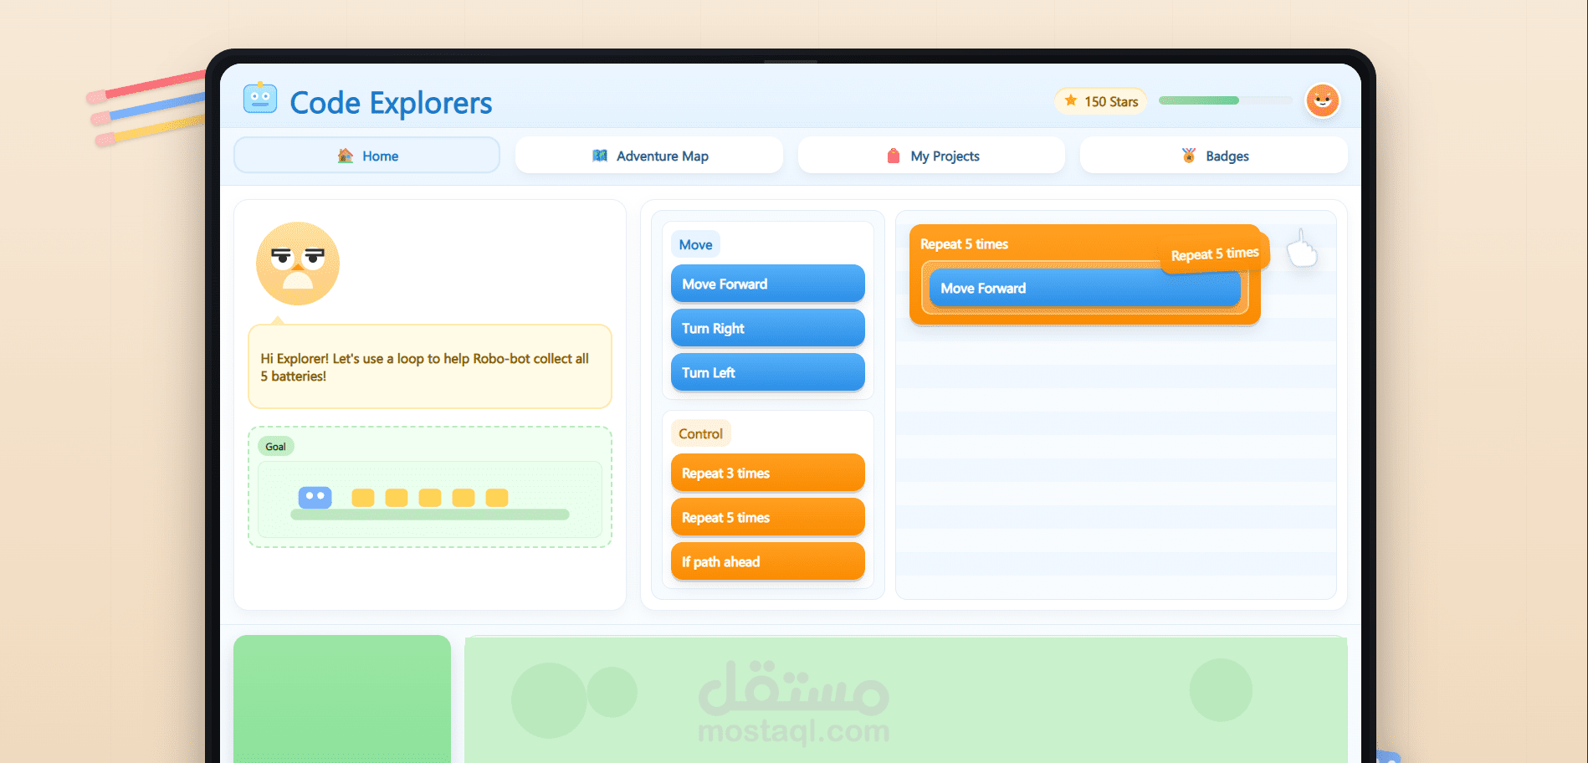
Task: Click the medal icon on the Badges tab
Action: [x=1187, y=155]
